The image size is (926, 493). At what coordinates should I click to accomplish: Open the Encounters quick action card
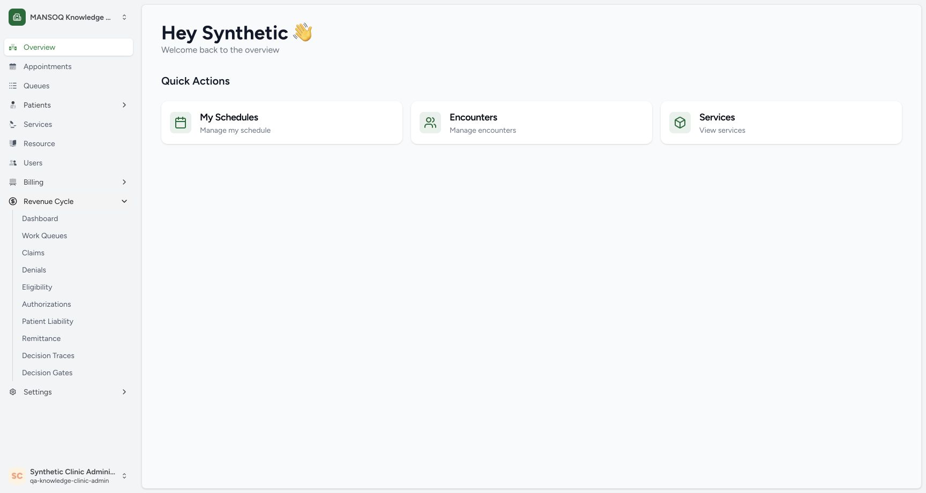click(x=532, y=123)
